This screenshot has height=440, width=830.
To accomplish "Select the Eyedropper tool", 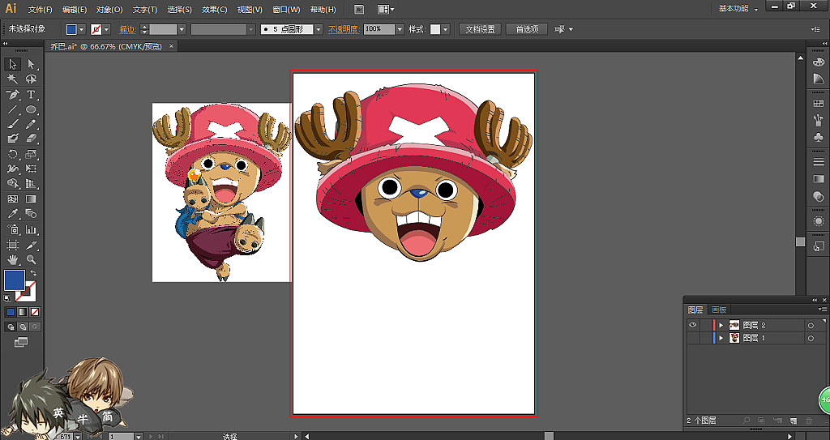I will tap(12, 214).
